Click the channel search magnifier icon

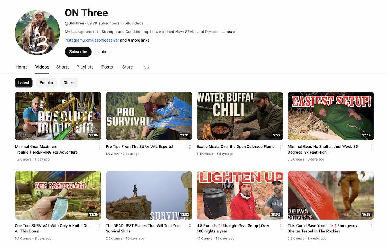147,67
